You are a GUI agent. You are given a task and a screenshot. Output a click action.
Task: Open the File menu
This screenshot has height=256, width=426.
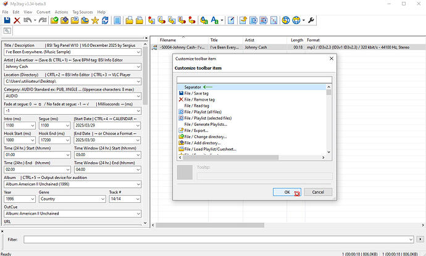(5, 12)
